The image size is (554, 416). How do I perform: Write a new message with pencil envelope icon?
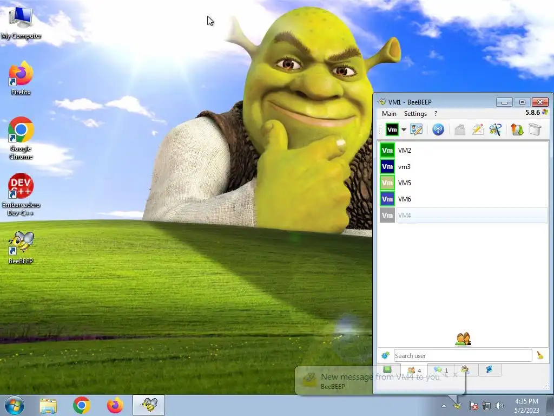tap(477, 129)
